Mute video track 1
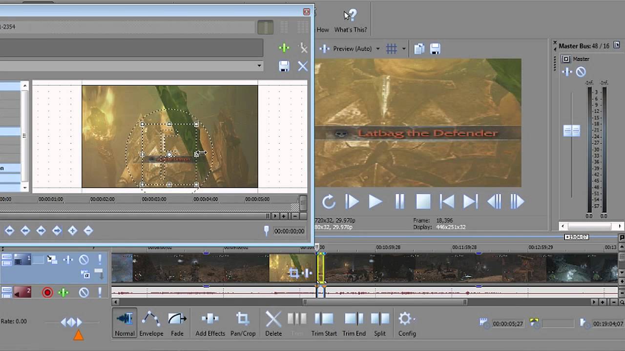The image size is (625, 351). (84, 260)
